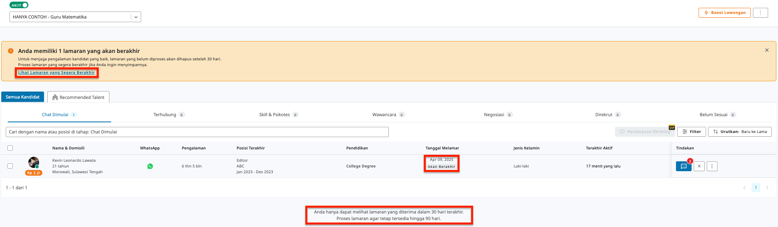Image resolution: width=778 pixels, height=227 pixels.
Task: Click the WhatsApp icon for Kevin
Action: click(150, 166)
